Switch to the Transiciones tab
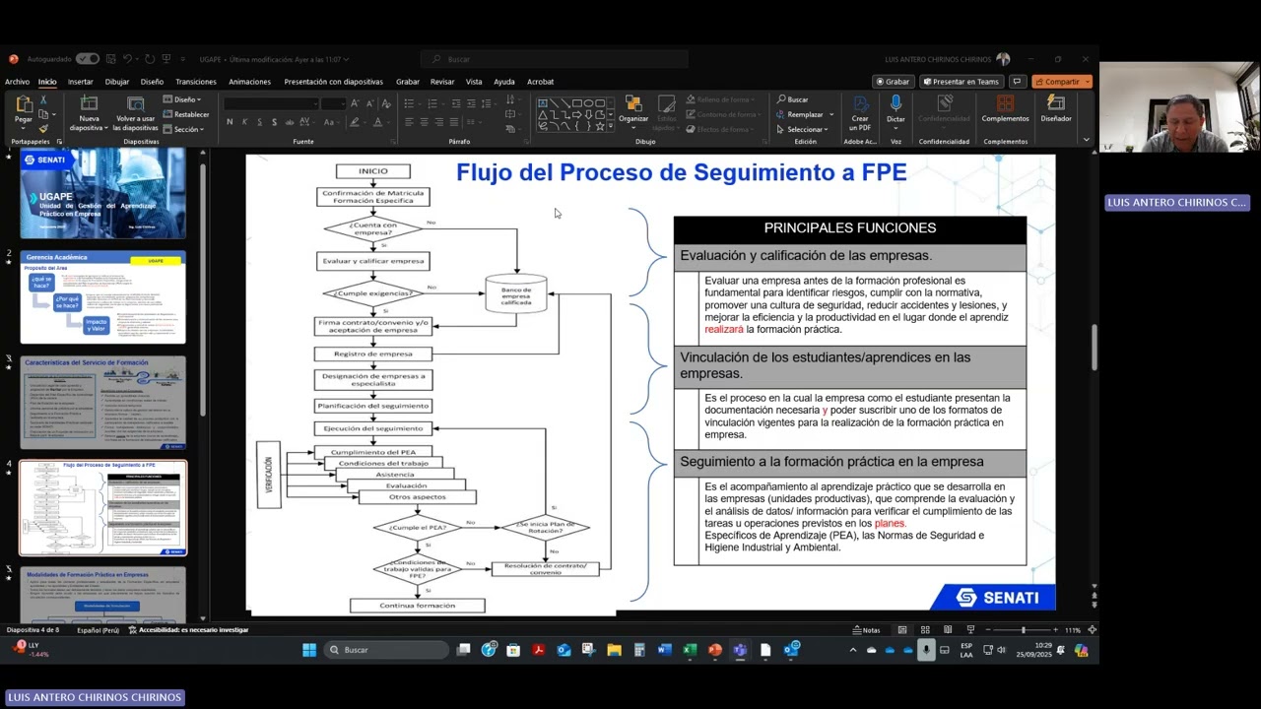Screen dimensions: 1261x709 (x=196, y=82)
